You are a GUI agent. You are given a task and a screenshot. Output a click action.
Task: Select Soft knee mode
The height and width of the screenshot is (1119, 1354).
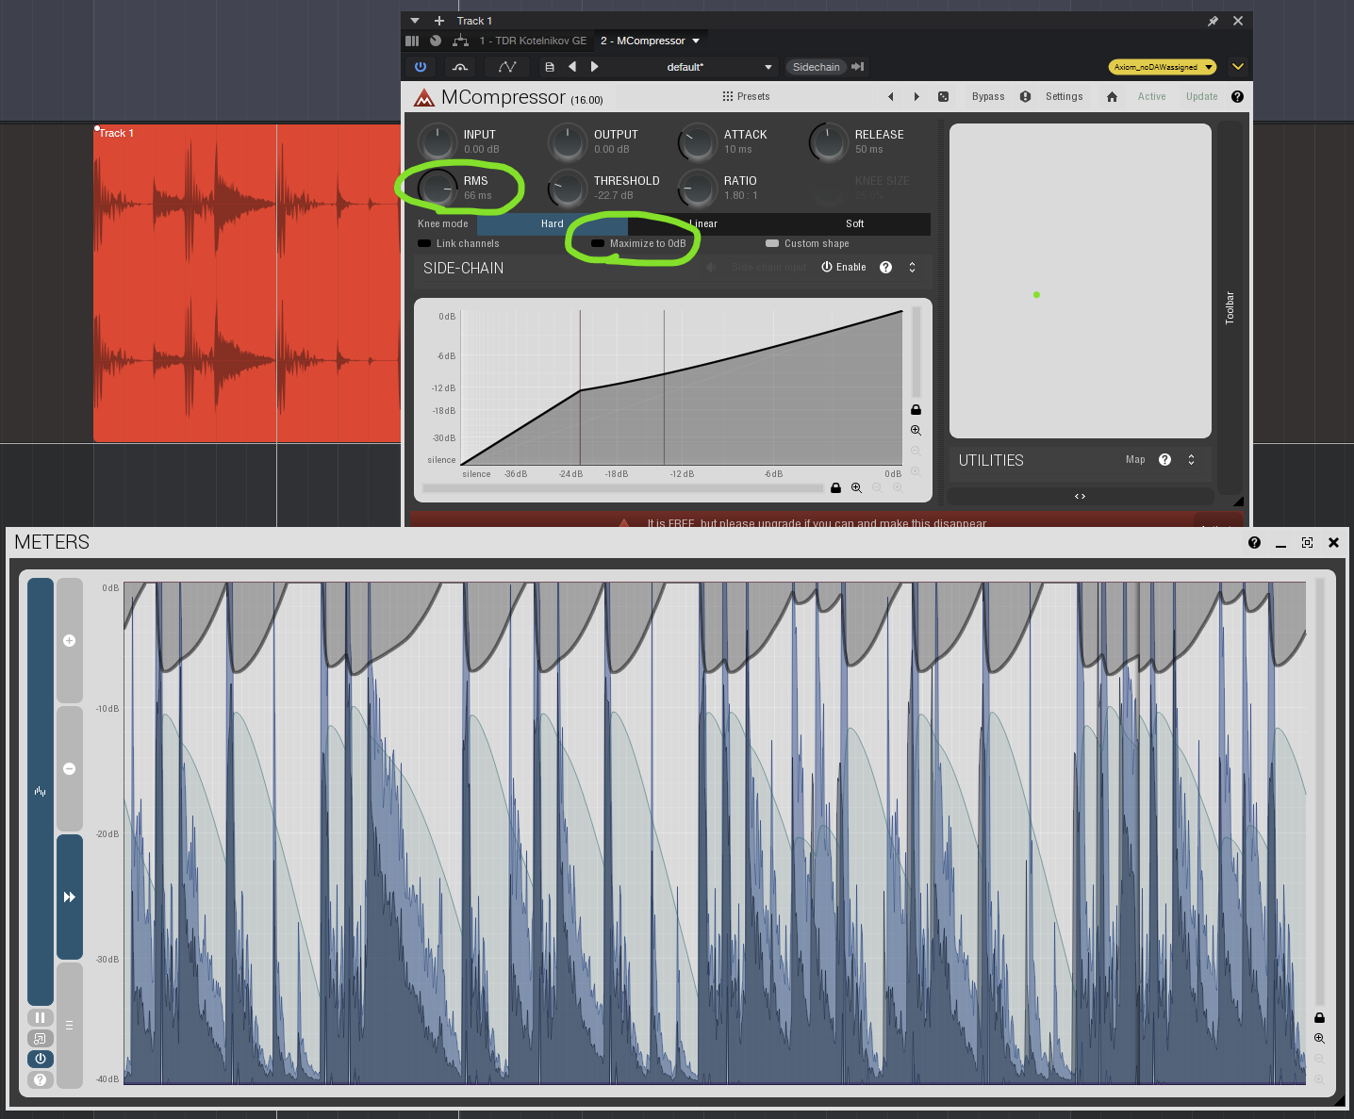point(854,223)
